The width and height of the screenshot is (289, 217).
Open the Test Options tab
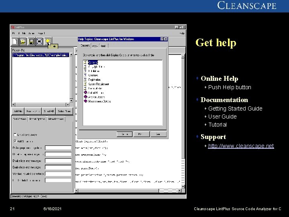click(x=20, y=119)
